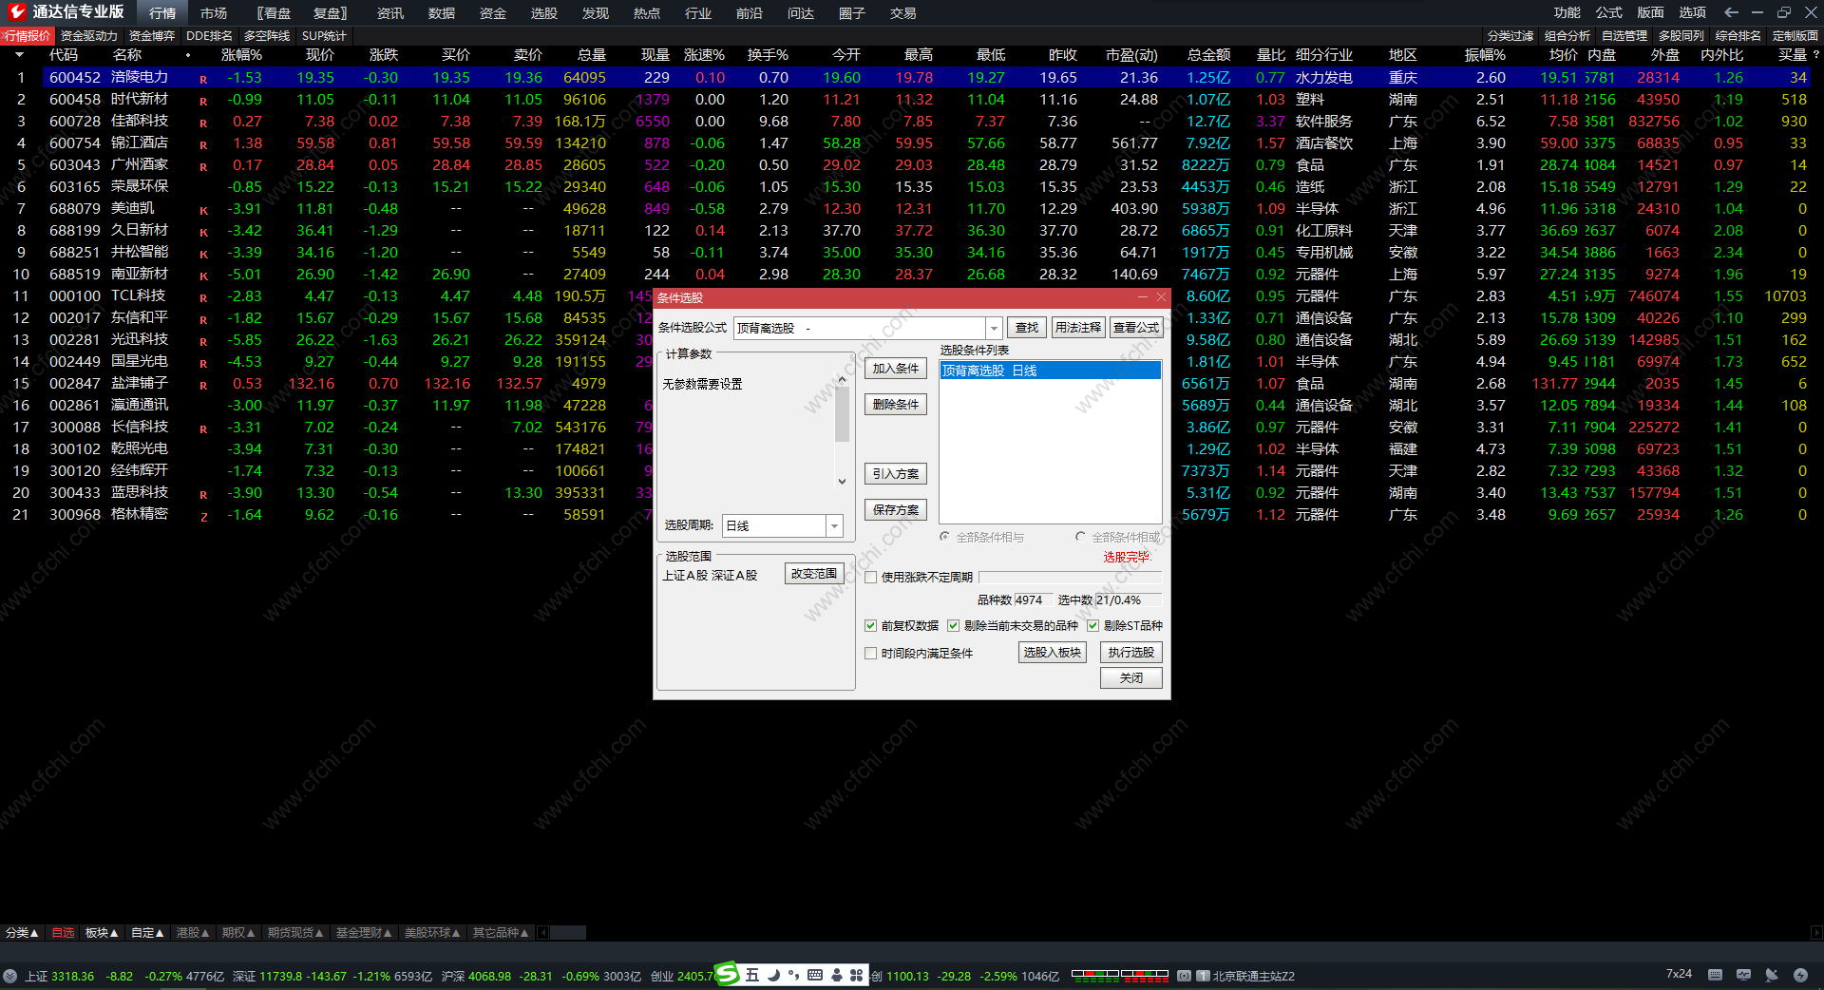Toggle 剔除ST品种 checkbox

click(1092, 625)
